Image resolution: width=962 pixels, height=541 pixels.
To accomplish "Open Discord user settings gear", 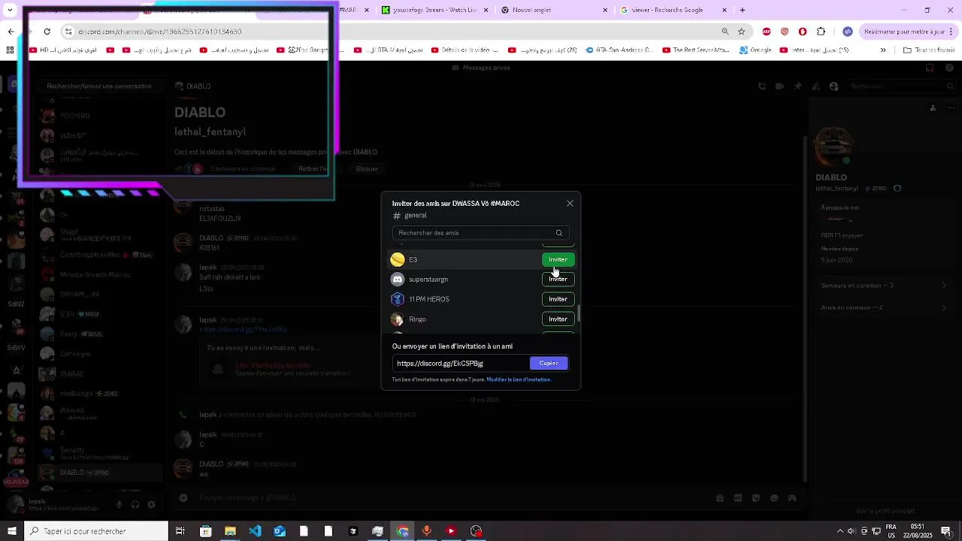I will pyautogui.click(x=151, y=505).
